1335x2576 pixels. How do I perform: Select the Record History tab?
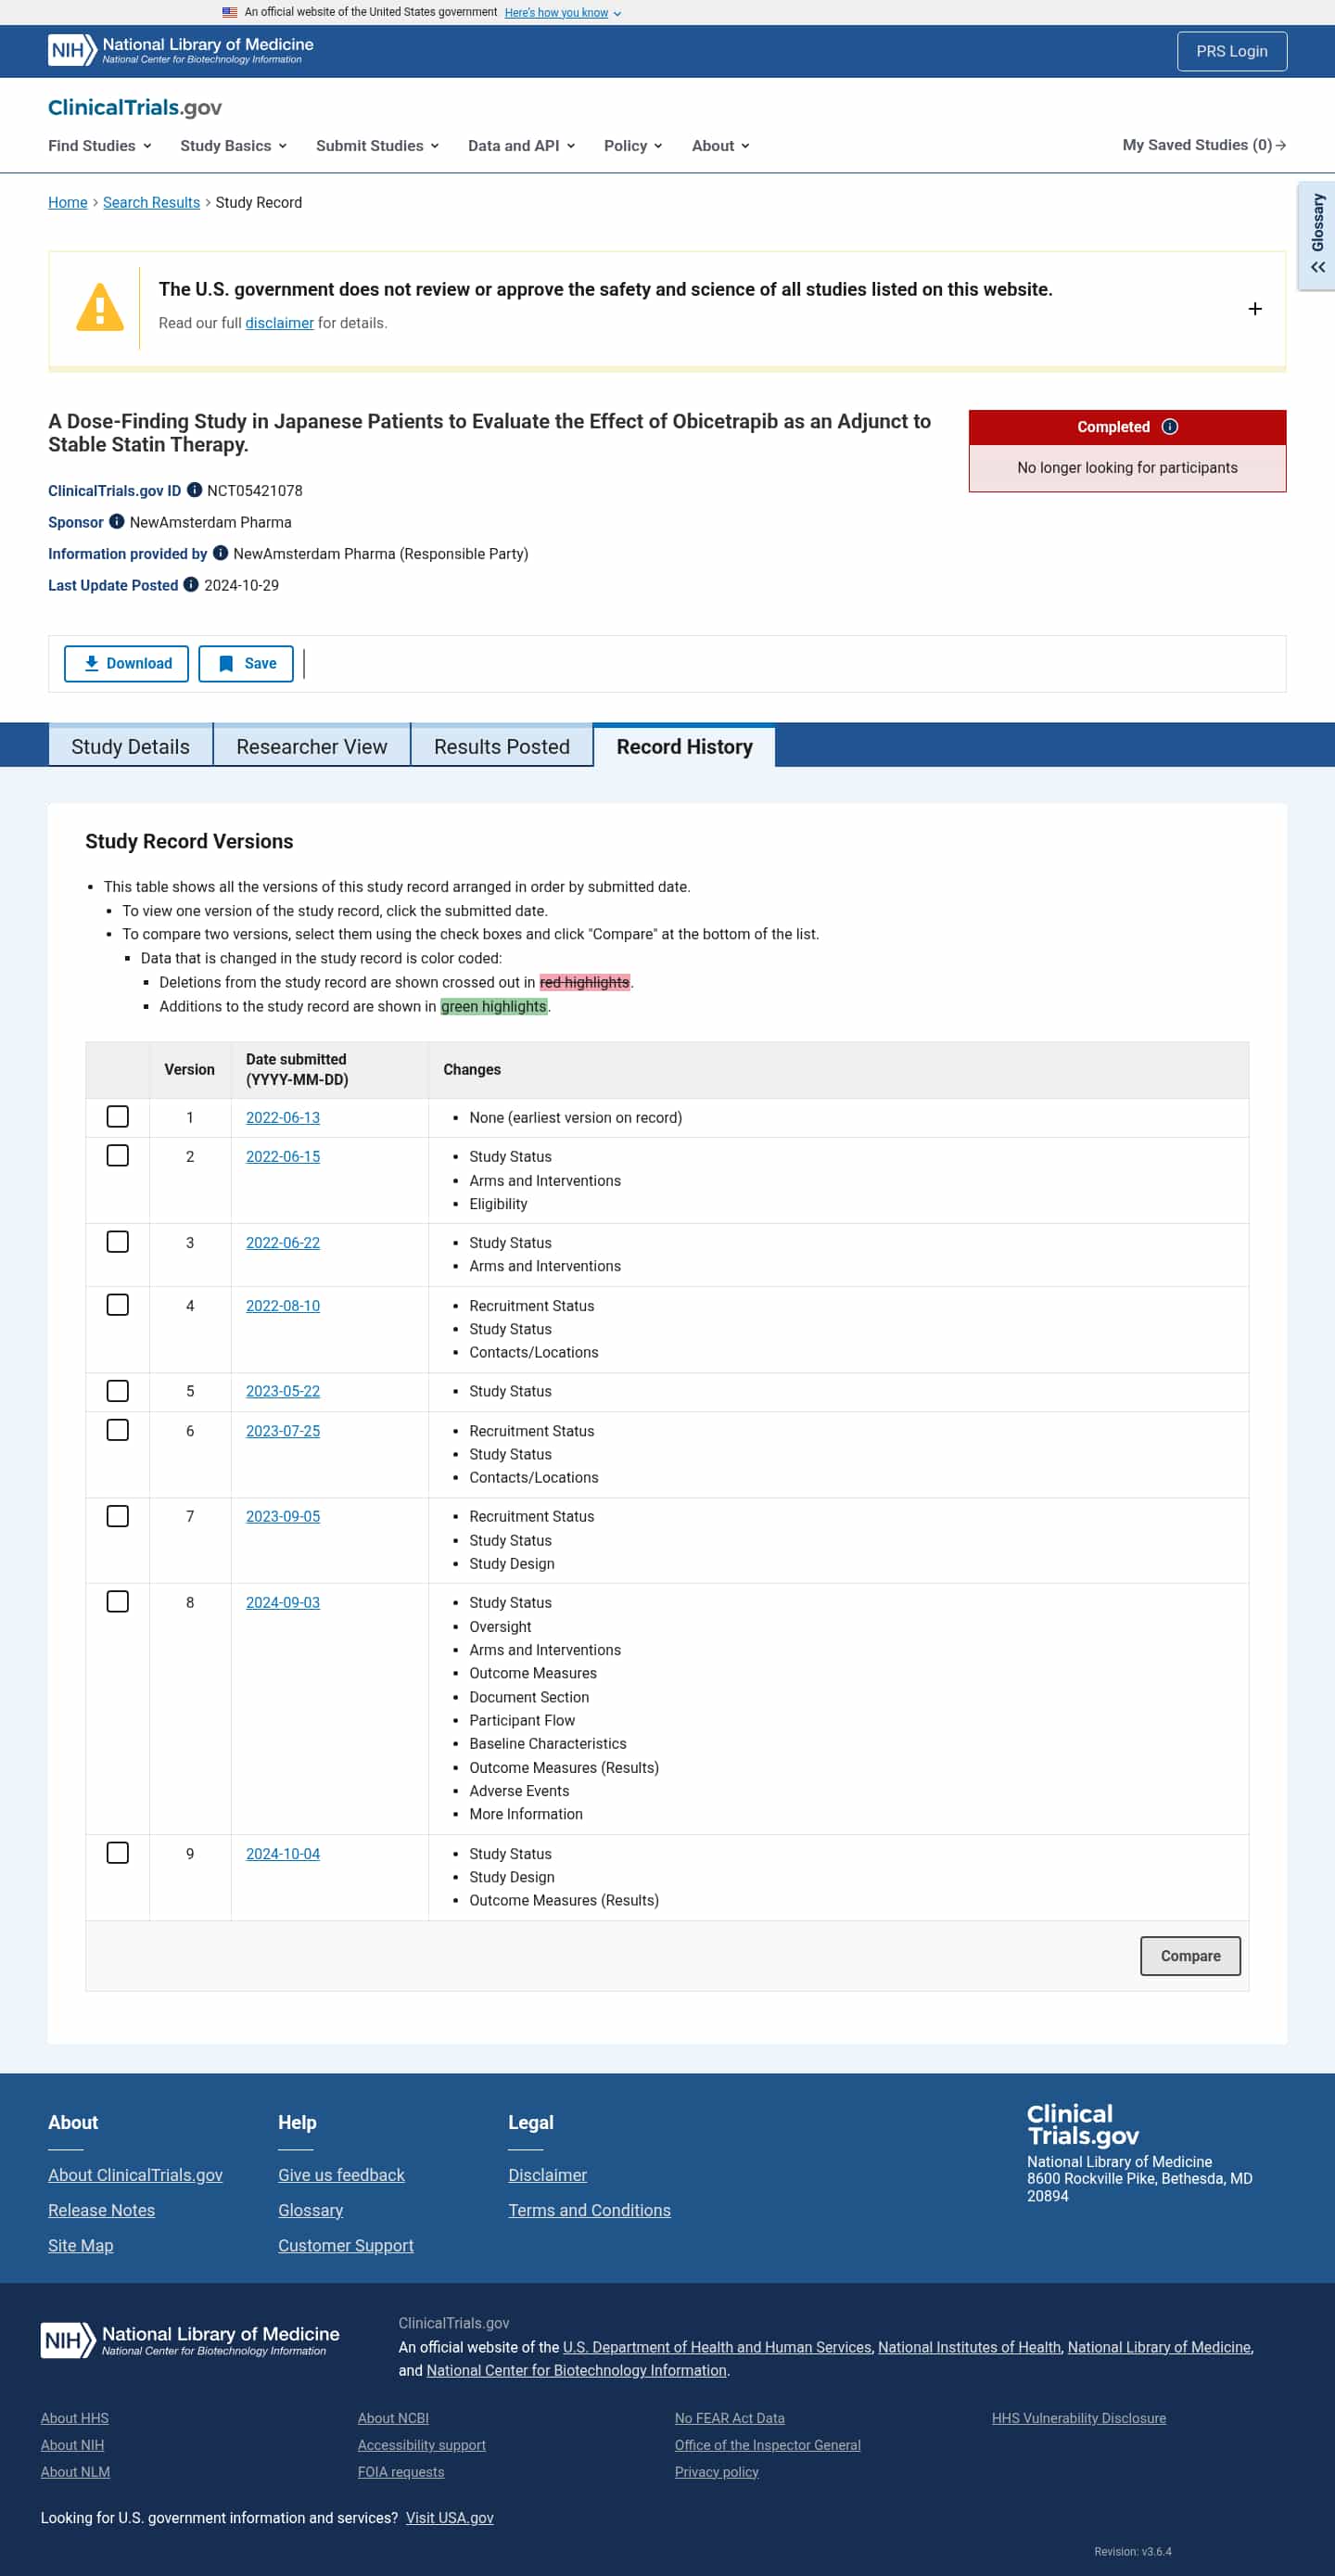click(x=685, y=746)
